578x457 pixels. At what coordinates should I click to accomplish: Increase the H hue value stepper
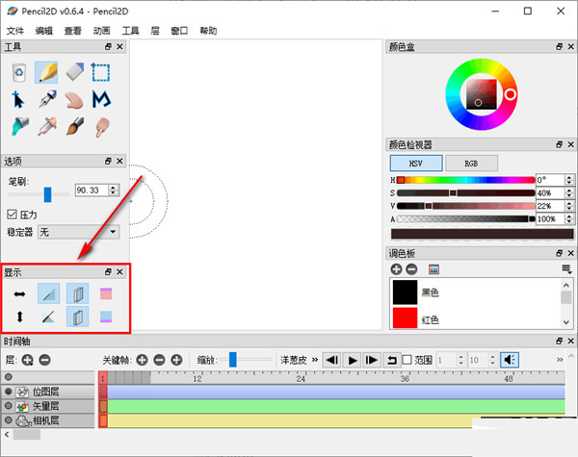coord(569,177)
